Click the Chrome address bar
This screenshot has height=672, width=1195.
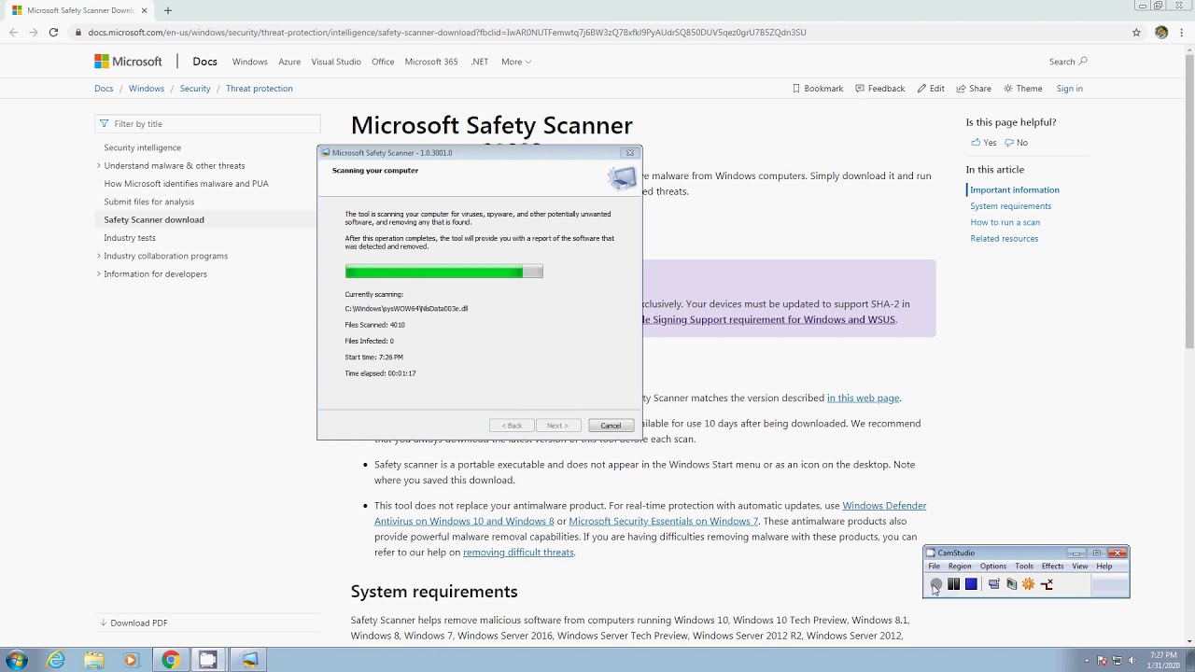(597, 32)
